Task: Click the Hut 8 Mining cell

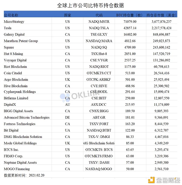Action: 13,54
